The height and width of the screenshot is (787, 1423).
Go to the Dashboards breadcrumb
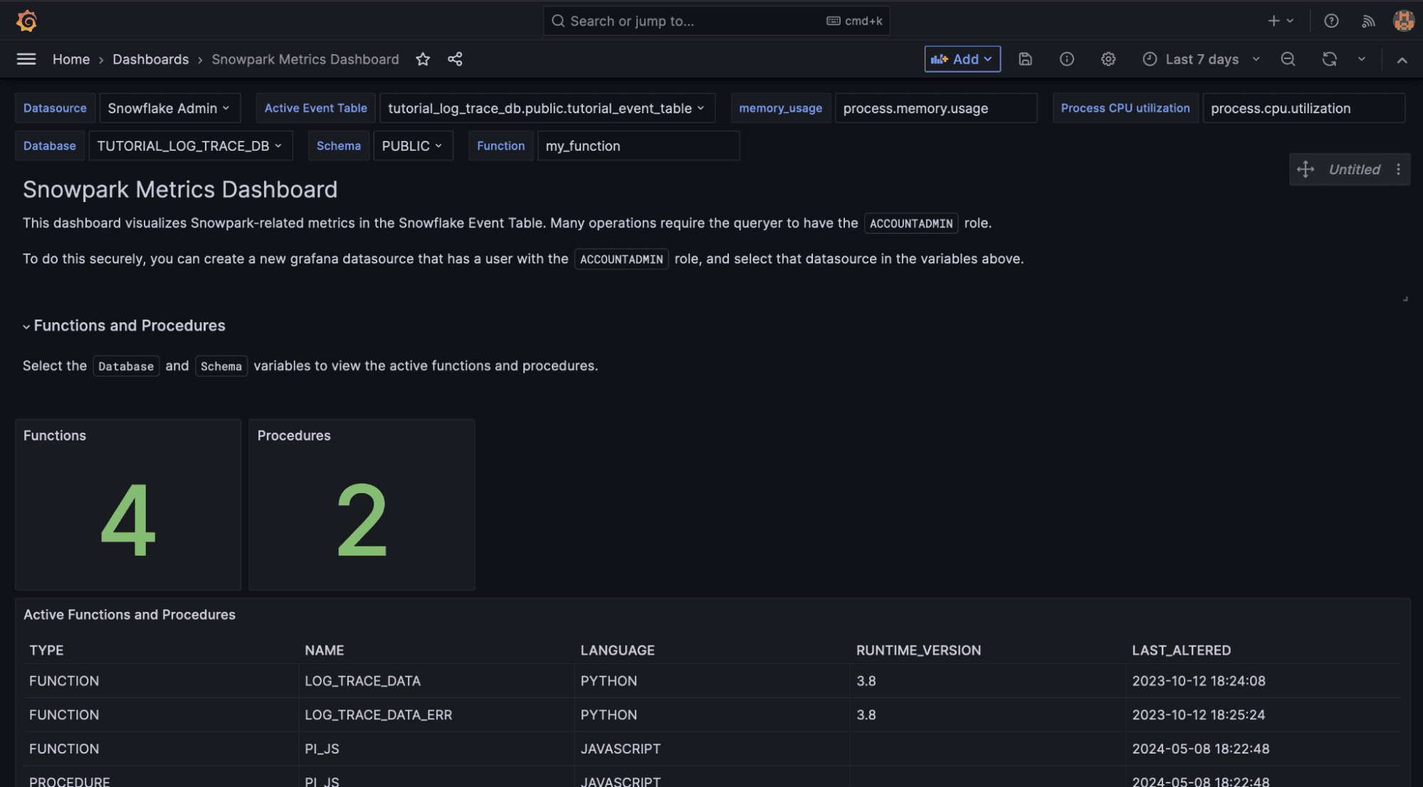coord(150,59)
